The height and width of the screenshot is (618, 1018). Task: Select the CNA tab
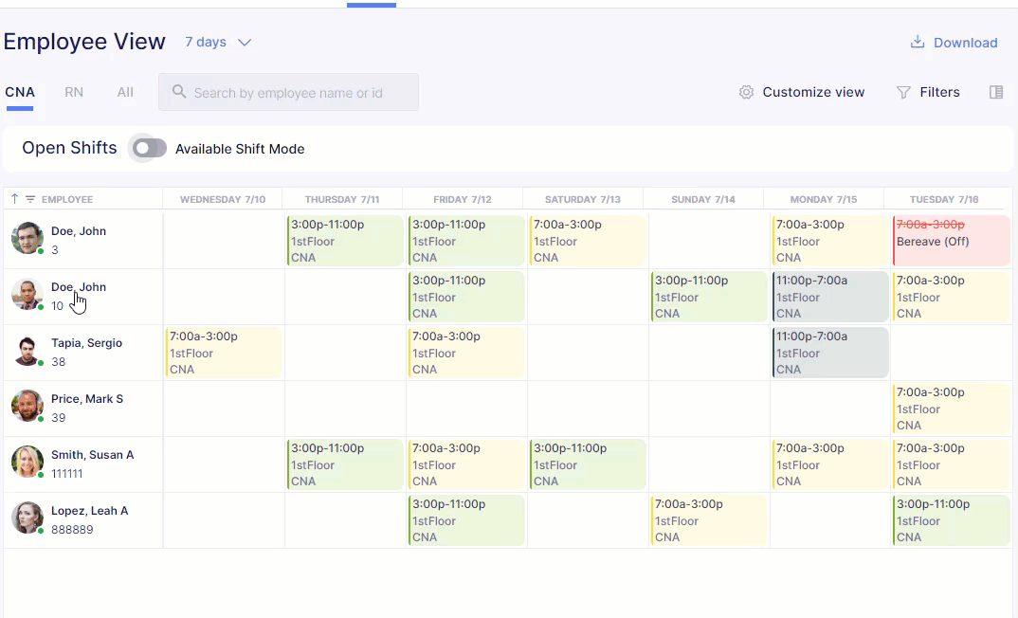pyautogui.click(x=20, y=92)
